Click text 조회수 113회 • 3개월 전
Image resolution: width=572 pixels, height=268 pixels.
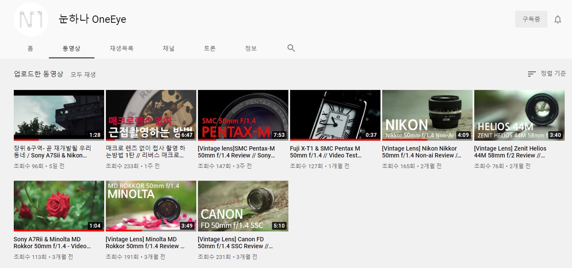coord(43,257)
